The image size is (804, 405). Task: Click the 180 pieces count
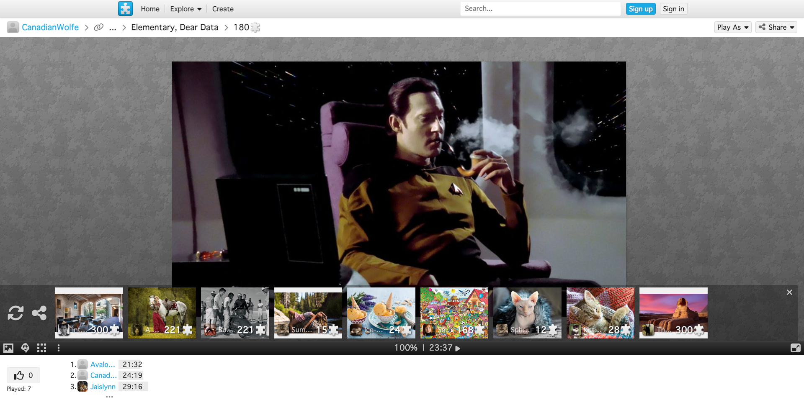pos(247,27)
